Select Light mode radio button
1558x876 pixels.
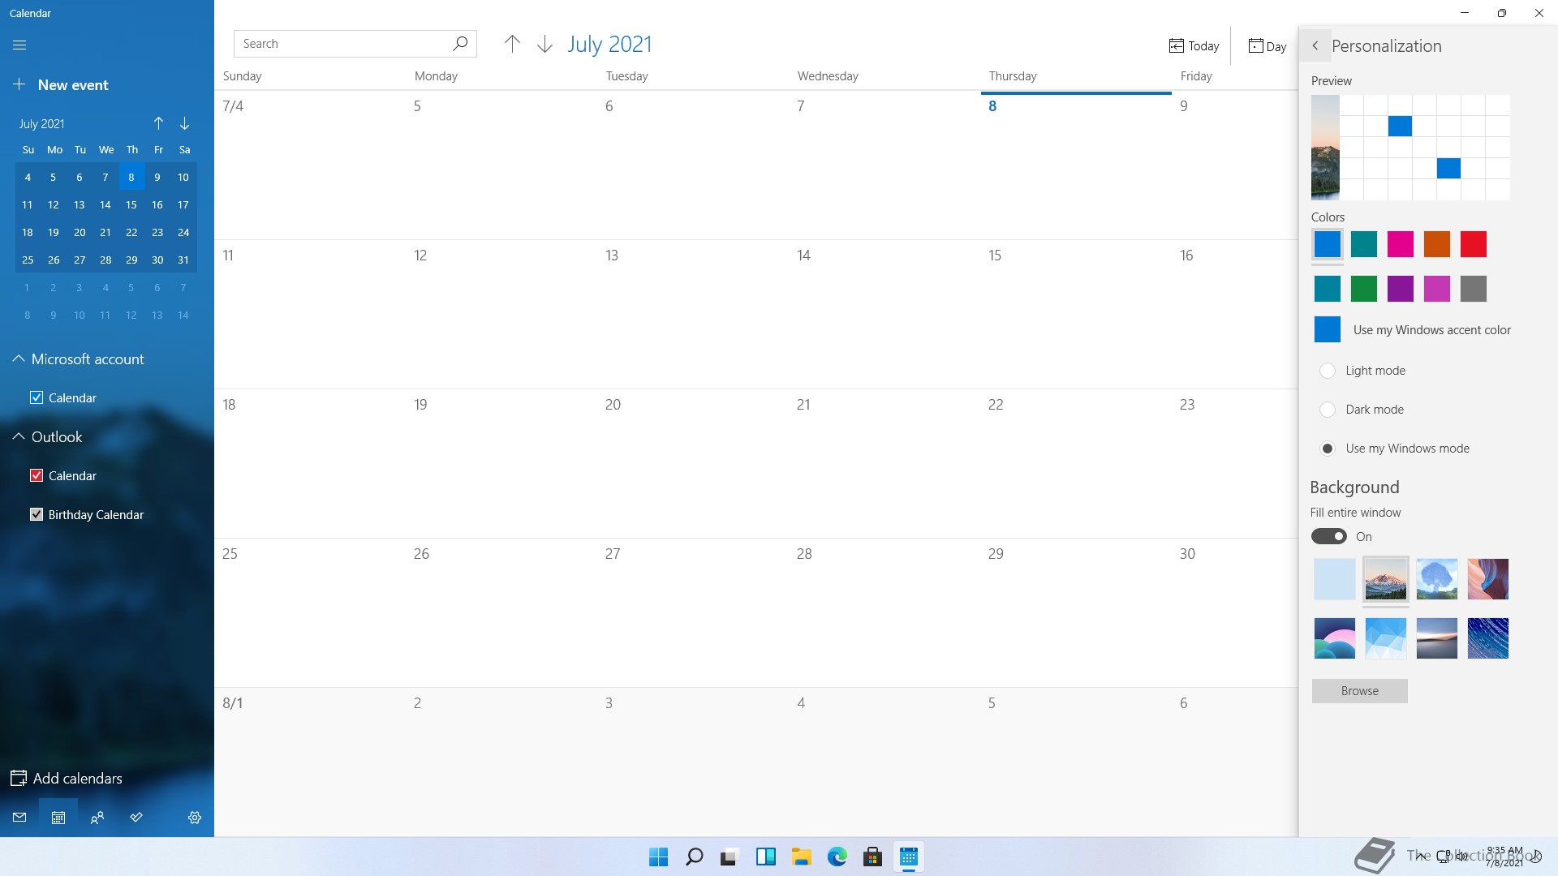pos(1328,371)
